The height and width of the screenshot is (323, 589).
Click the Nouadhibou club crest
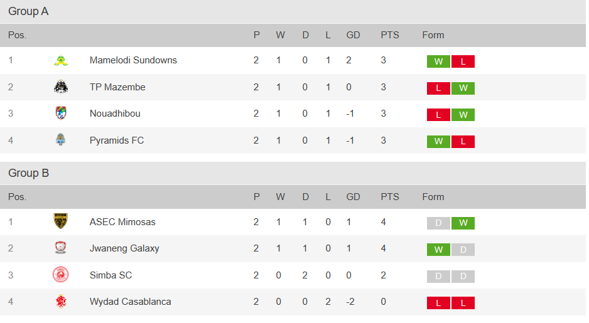tap(61, 114)
